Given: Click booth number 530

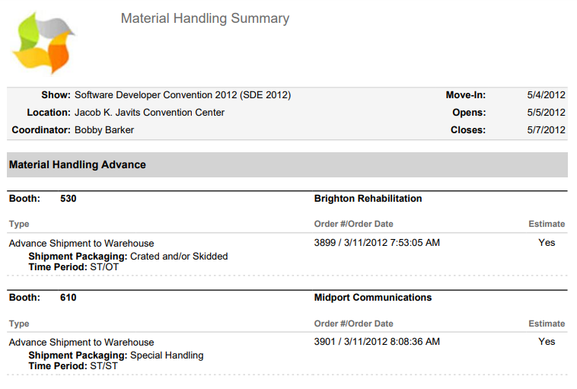Looking at the screenshot, I should point(69,199).
